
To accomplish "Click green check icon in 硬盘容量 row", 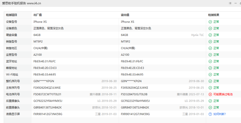I will (x=210, y=35).
